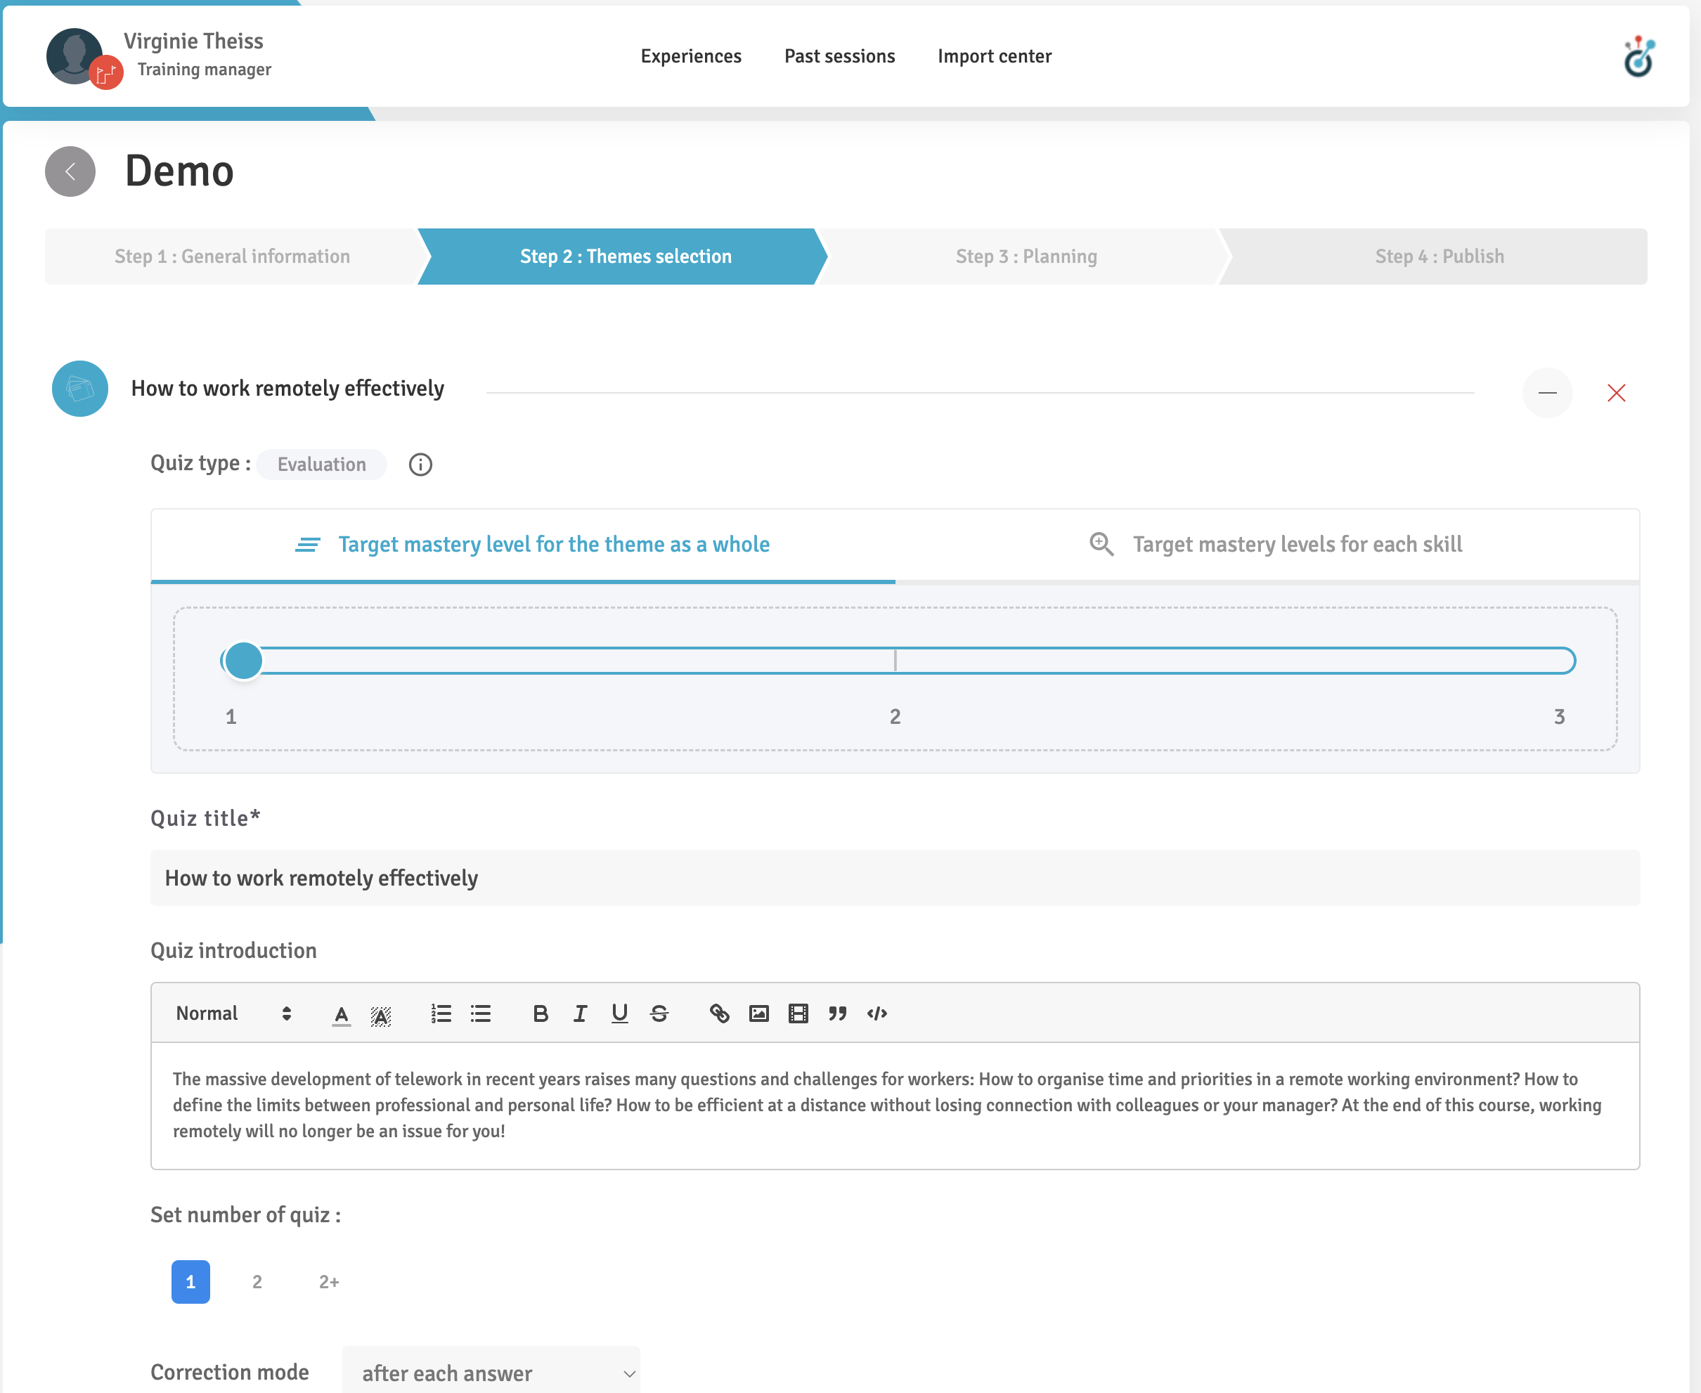The width and height of the screenshot is (1701, 1393).
Task: Click the Quiz title input field
Action: click(x=895, y=878)
